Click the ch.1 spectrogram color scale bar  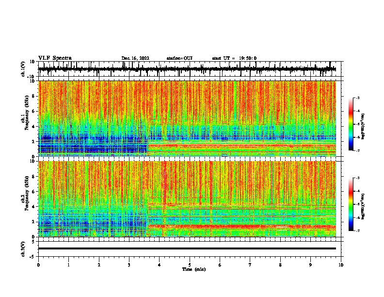(351, 124)
